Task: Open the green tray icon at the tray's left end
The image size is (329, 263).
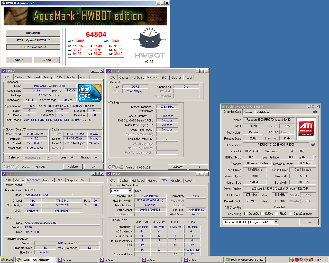Action: pyautogui.click(x=292, y=260)
